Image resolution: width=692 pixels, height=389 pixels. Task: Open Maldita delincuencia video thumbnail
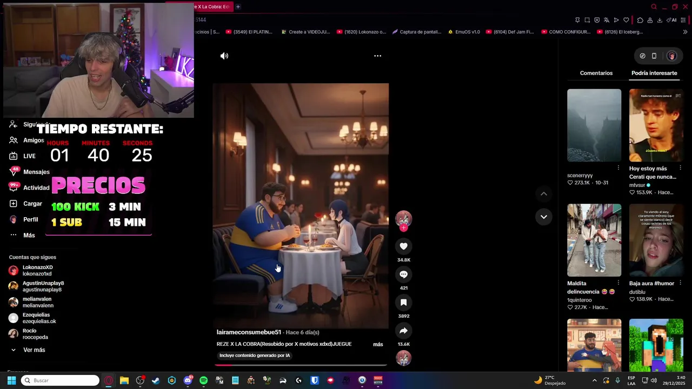[594, 240]
